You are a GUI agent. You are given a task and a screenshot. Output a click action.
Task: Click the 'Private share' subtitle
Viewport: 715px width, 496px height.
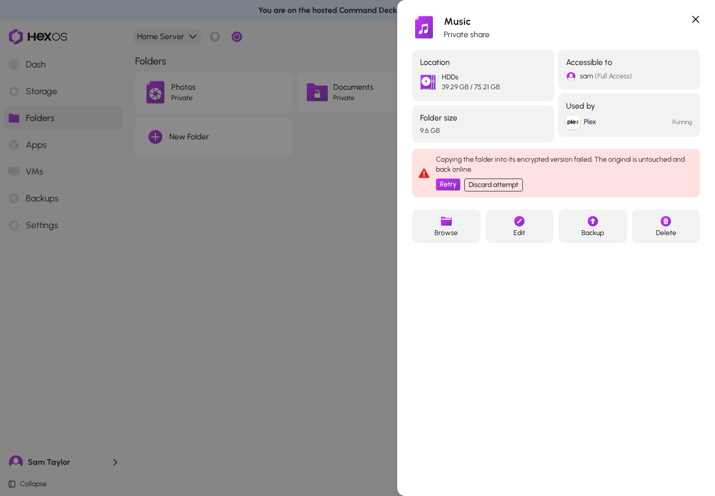pos(467,35)
